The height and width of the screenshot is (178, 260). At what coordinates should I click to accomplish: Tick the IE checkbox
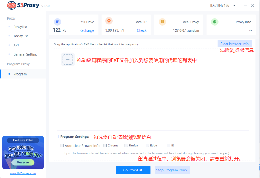[168, 145]
